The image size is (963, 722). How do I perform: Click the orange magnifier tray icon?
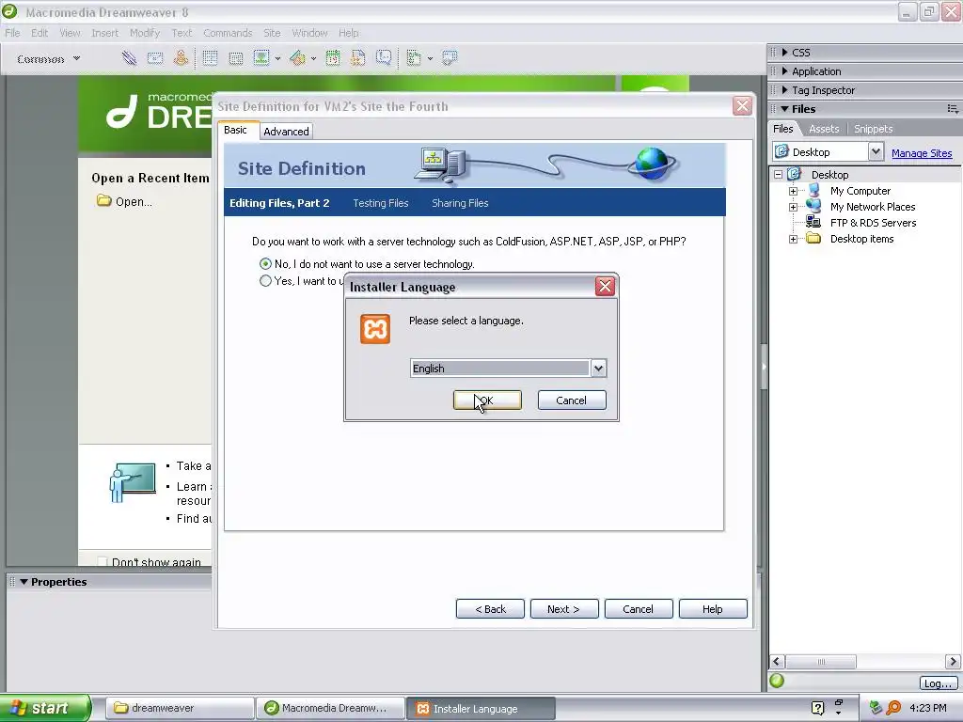pos(893,708)
